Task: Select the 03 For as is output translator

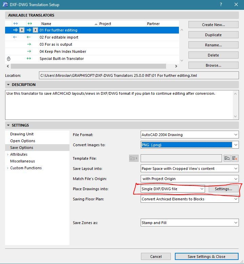Action: point(92,44)
